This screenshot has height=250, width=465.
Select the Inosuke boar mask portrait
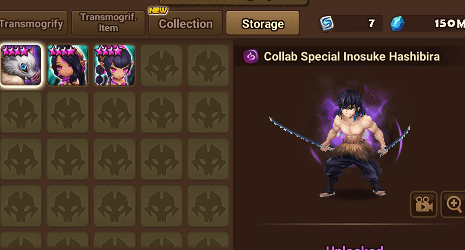pos(21,65)
